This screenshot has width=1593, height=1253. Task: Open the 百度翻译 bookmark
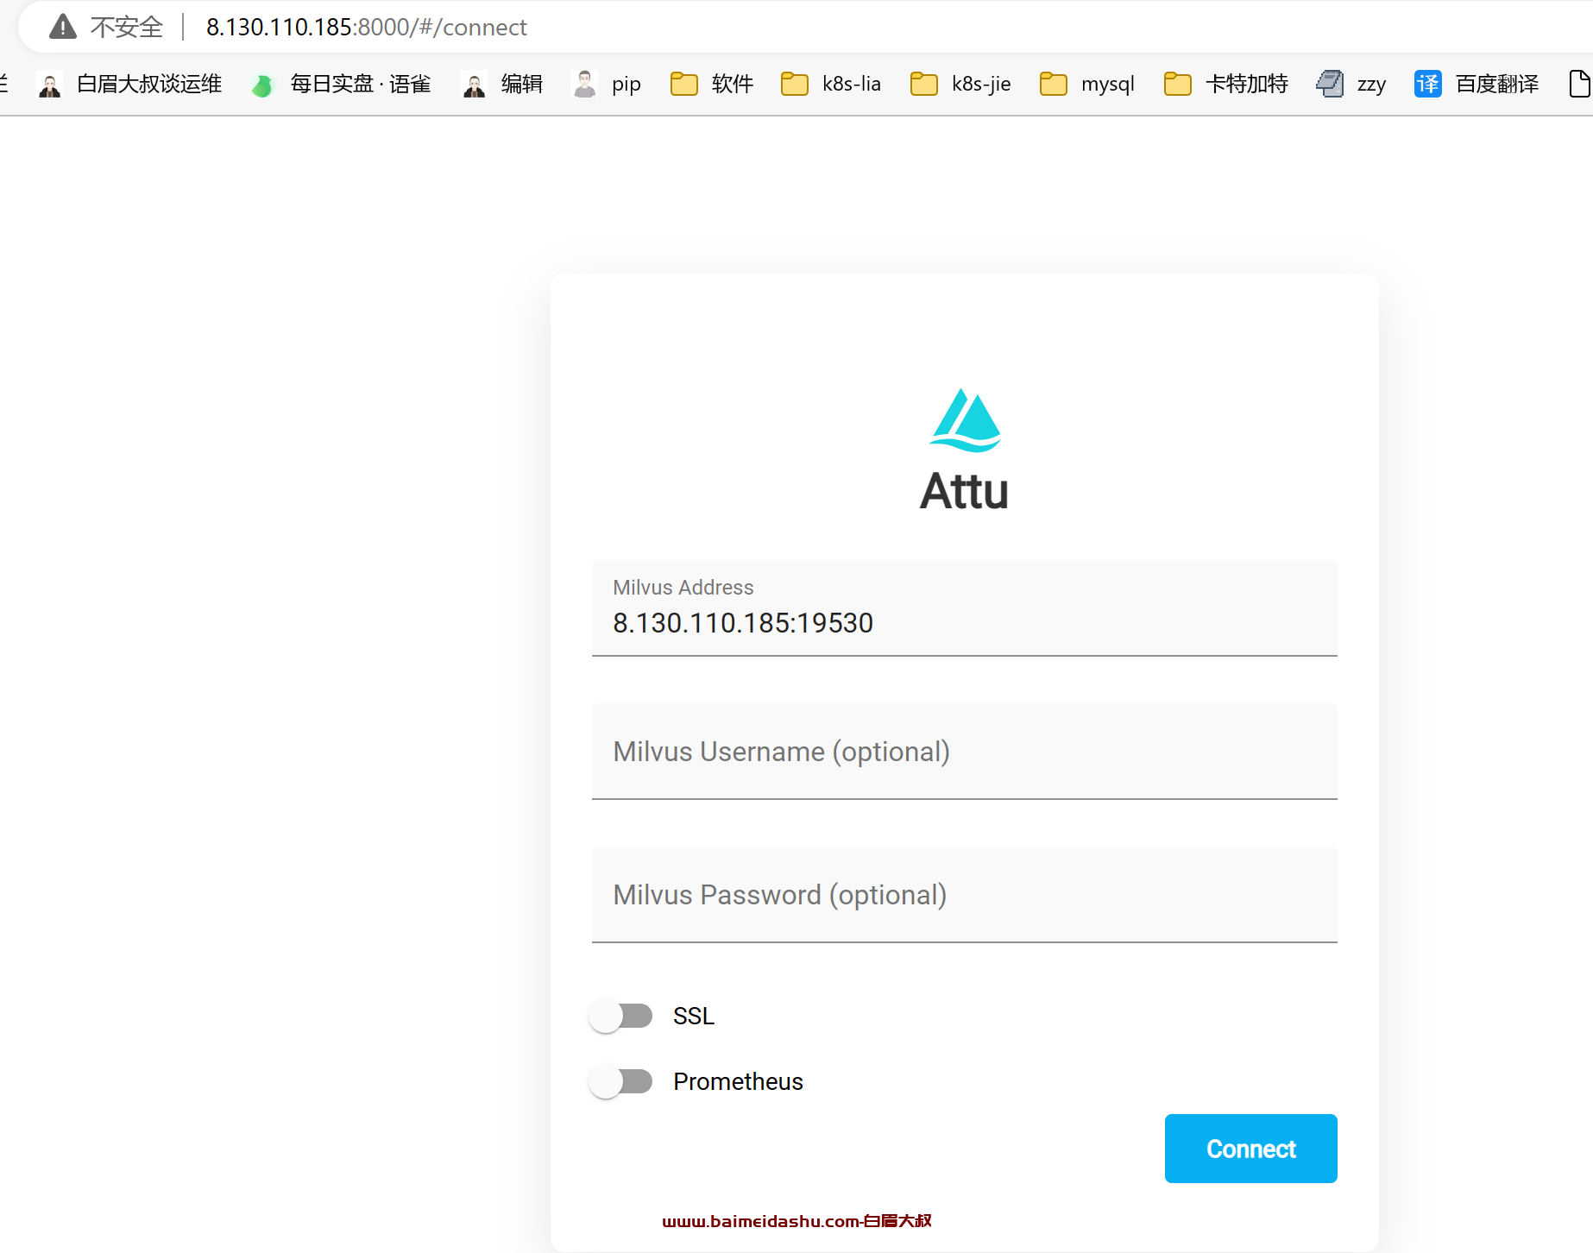[x=1477, y=84]
